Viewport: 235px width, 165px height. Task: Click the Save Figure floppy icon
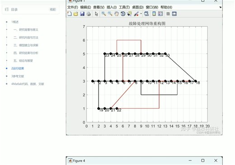82,14
